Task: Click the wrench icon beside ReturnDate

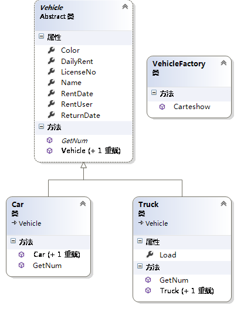Action: click(52, 115)
